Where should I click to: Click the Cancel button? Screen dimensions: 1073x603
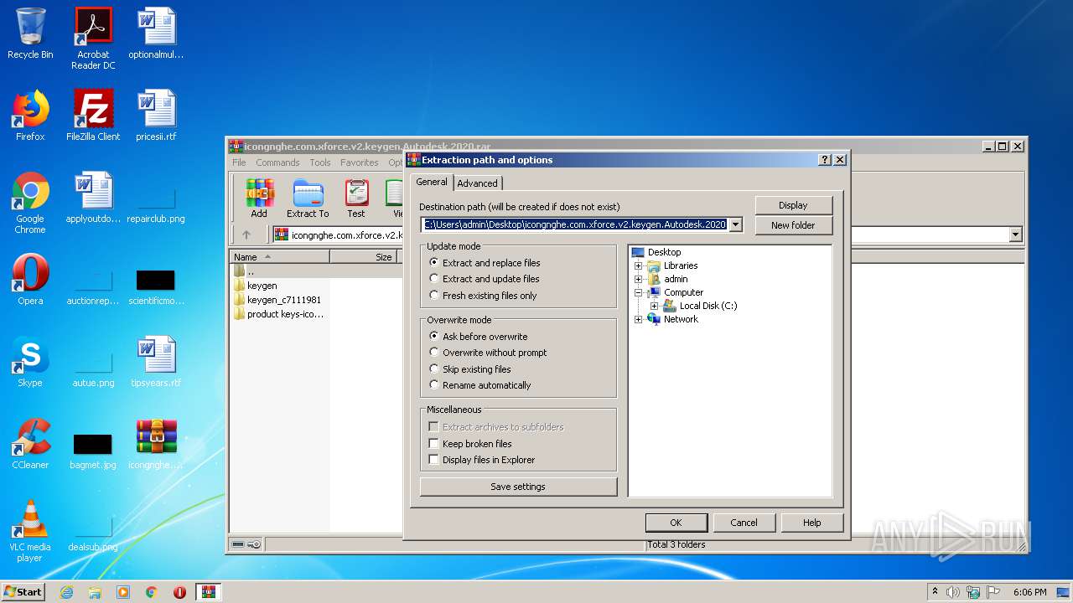(x=744, y=523)
